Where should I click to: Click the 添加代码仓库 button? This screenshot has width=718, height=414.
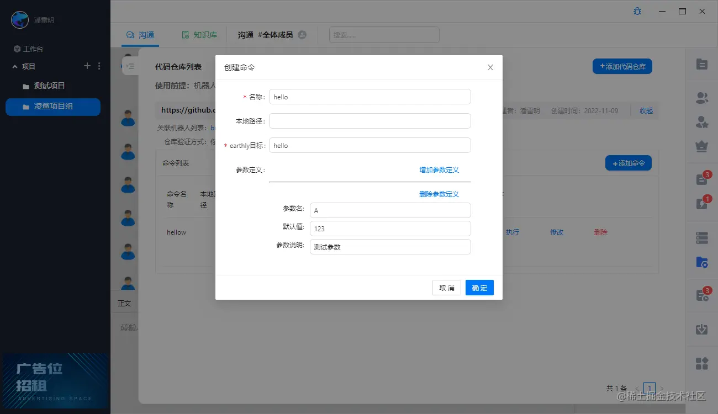tap(622, 66)
